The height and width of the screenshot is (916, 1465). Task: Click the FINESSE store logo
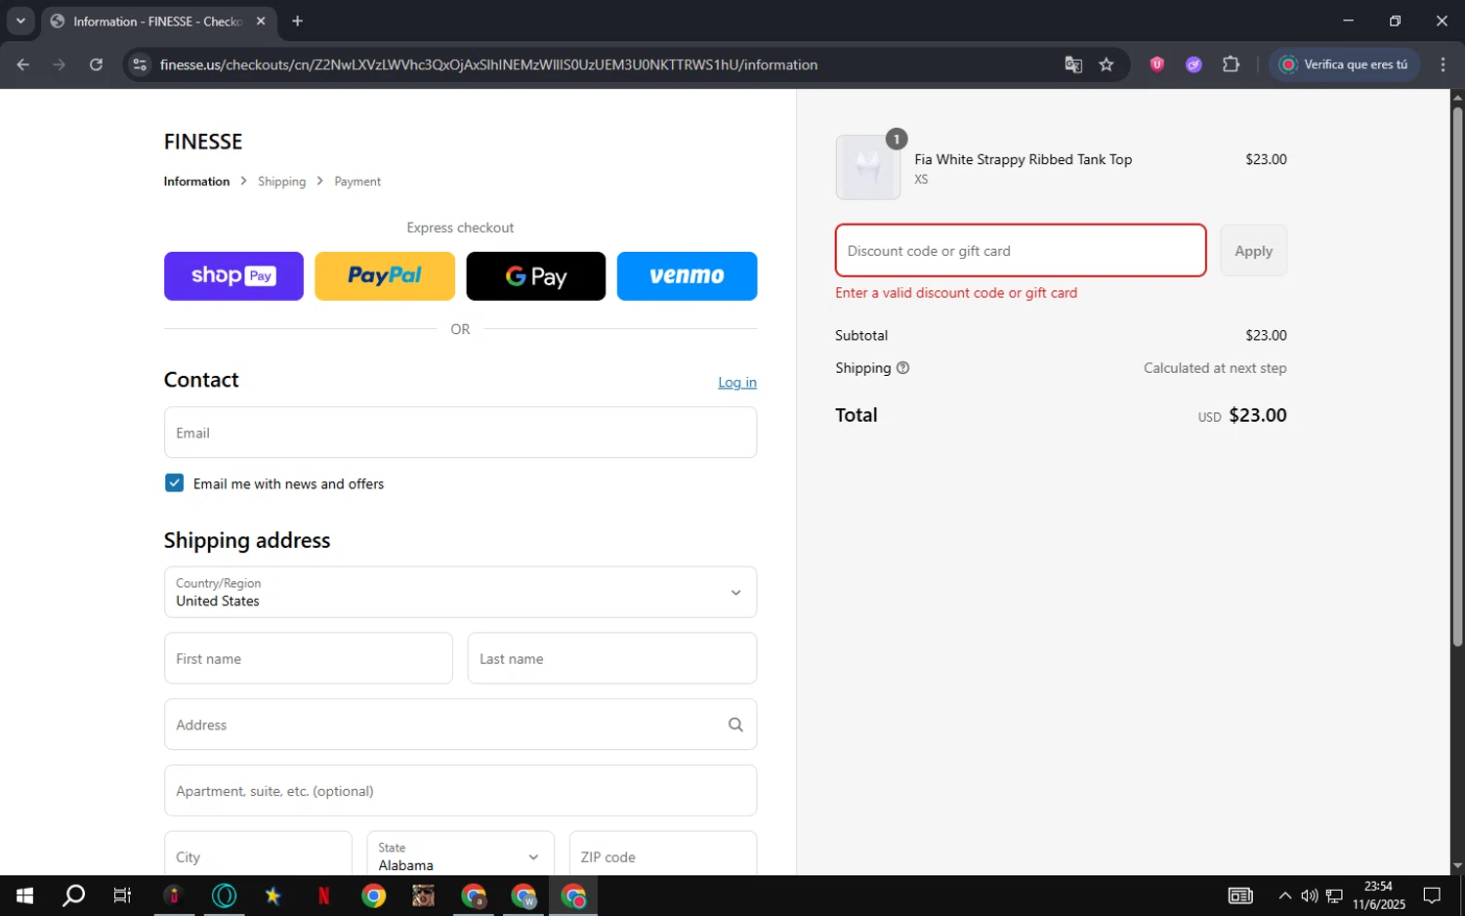pos(203,142)
